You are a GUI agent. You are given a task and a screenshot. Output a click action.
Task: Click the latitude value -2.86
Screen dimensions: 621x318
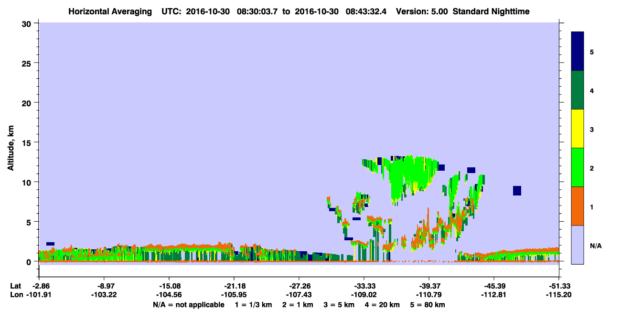click(x=39, y=286)
